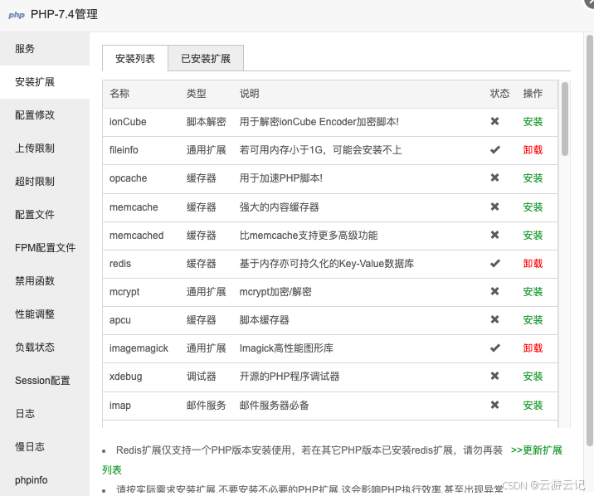Click the 操作 column header
This screenshot has height=496, width=594.
point(533,93)
